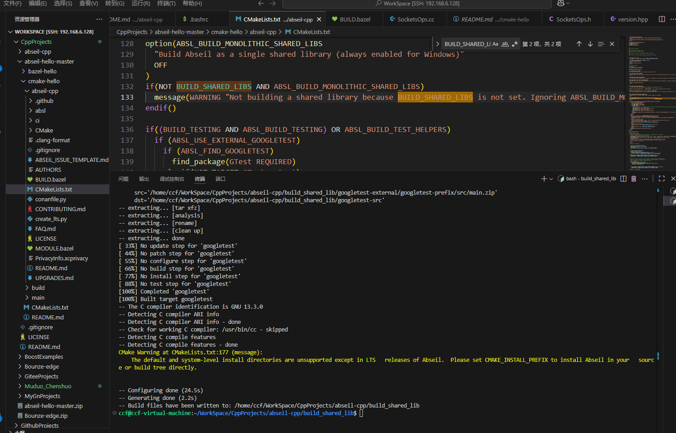Toggle Use Regular Expression in find widget
Image resolution: width=676 pixels, height=433 pixels.
(514, 44)
